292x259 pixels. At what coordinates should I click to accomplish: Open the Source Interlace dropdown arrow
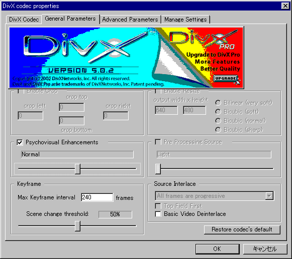(x=269, y=196)
